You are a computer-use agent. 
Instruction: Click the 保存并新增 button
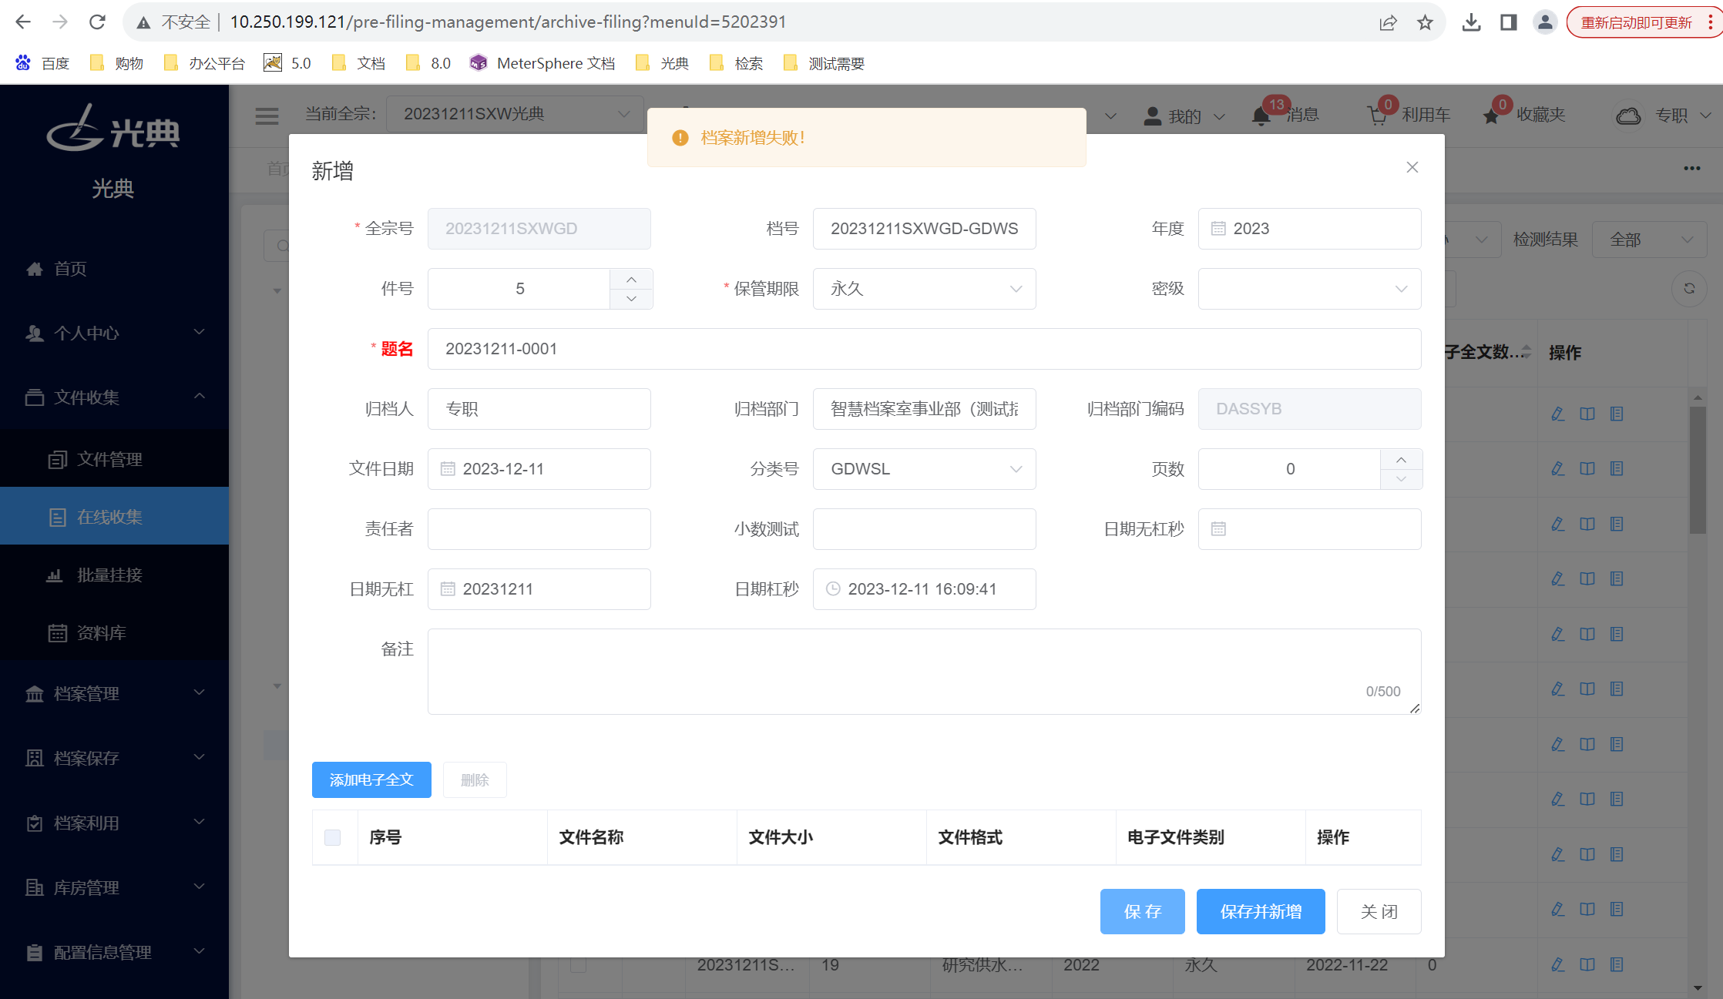click(1261, 912)
